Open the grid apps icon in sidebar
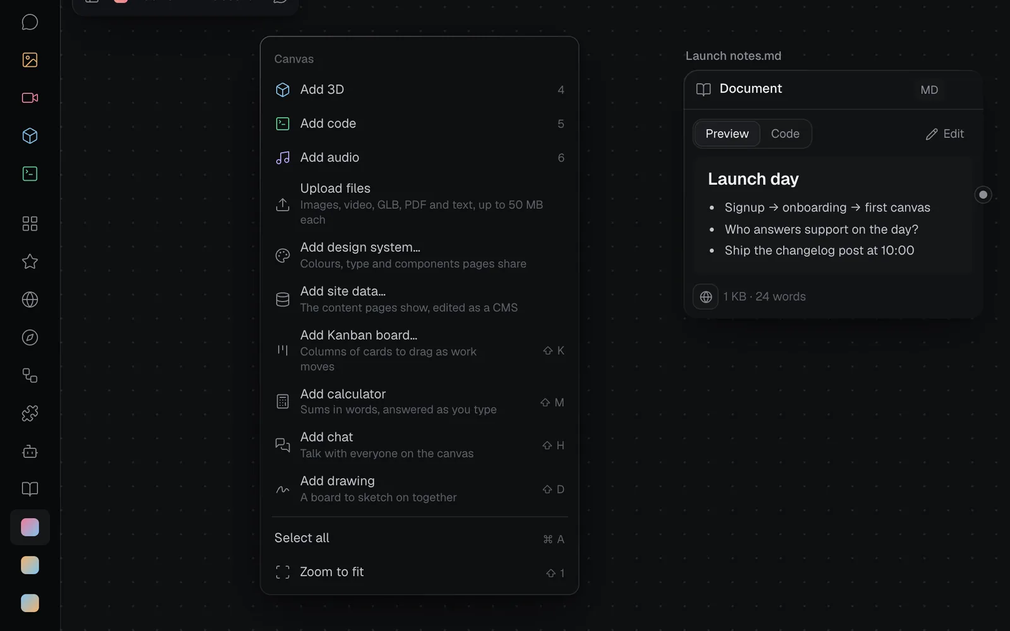Screen dimensions: 1010x631 point(30,223)
